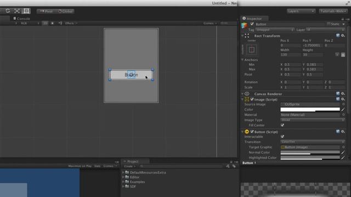Collapse the Canvas Renderer component
The height and width of the screenshot is (197, 351).
[x=242, y=94]
